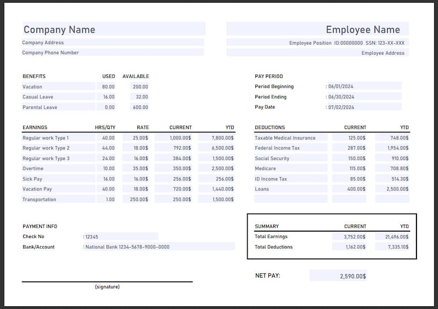Click Sick Pay current 256.00$ cell
Image resolution: width=438 pixels, height=309 pixels.
tap(173, 179)
